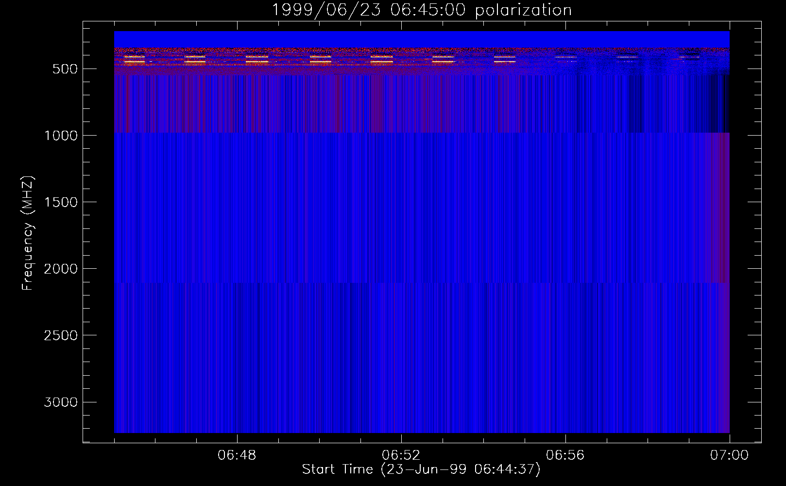This screenshot has width=786, height=486.
Task: Select the 06:48 time tick label
Action: [237, 455]
